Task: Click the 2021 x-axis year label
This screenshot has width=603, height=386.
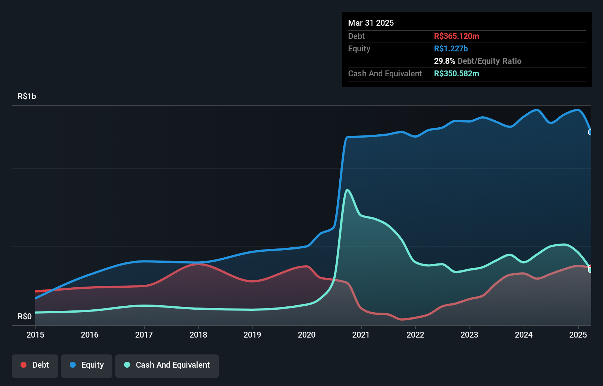Action: (361, 335)
